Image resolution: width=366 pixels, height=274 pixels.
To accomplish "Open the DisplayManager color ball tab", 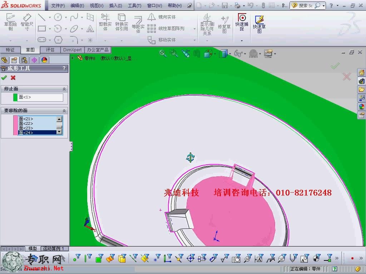I will pyautogui.click(x=44, y=60).
